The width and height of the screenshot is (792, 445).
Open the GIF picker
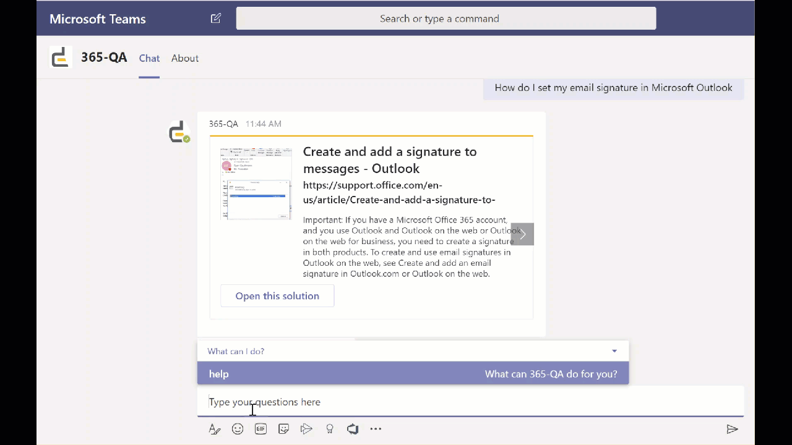[260, 429]
